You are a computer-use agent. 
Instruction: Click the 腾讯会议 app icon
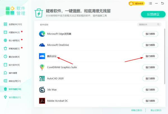[42, 56]
